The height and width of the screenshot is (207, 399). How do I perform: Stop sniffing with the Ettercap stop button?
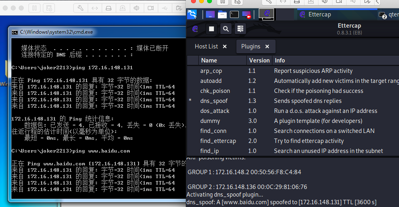point(212,29)
